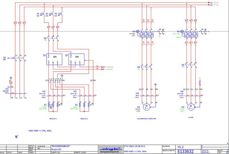Click the E2 heating element symbol
Image resolution: width=229 pixels, height=154 pixels.
[84, 105]
